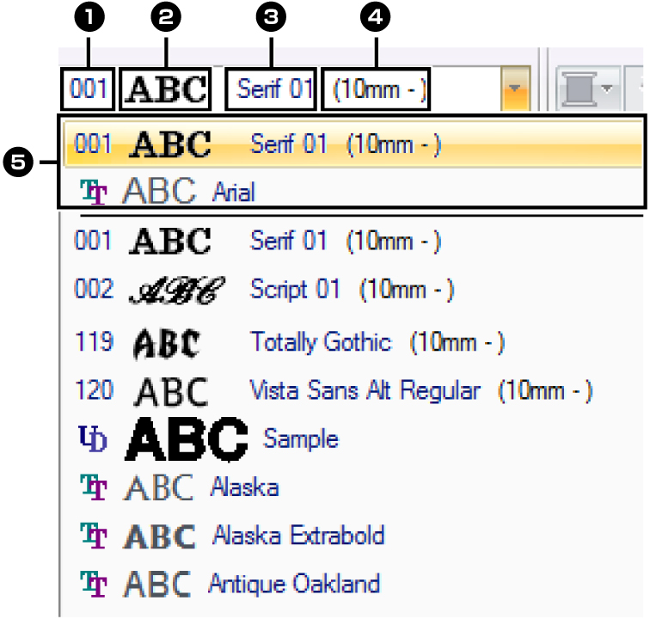Click TrueType icon beside Antique Oakland

(x=94, y=584)
